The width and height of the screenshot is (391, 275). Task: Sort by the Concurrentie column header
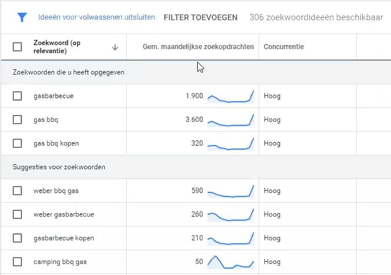click(x=283, y=47)
